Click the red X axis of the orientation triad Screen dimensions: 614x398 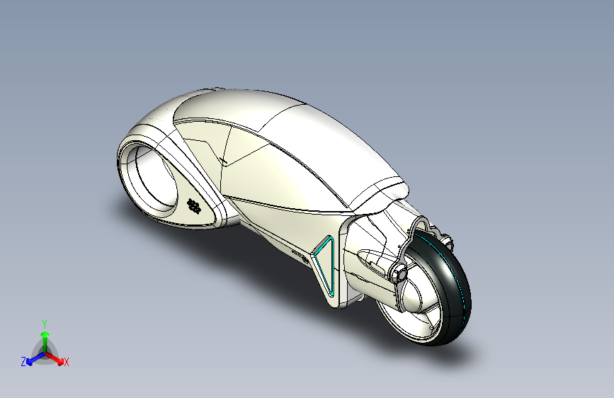click(55, 358)
